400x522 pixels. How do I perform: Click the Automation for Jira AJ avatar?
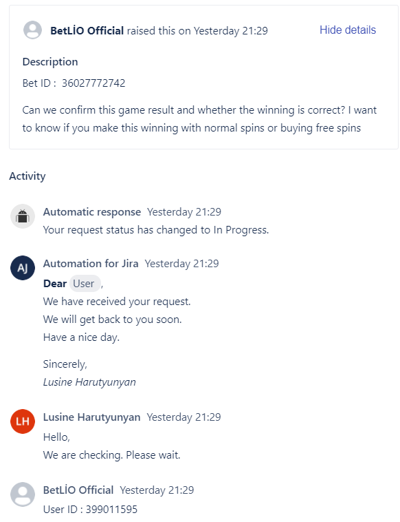pyautogui.click(x=23, y=268)
